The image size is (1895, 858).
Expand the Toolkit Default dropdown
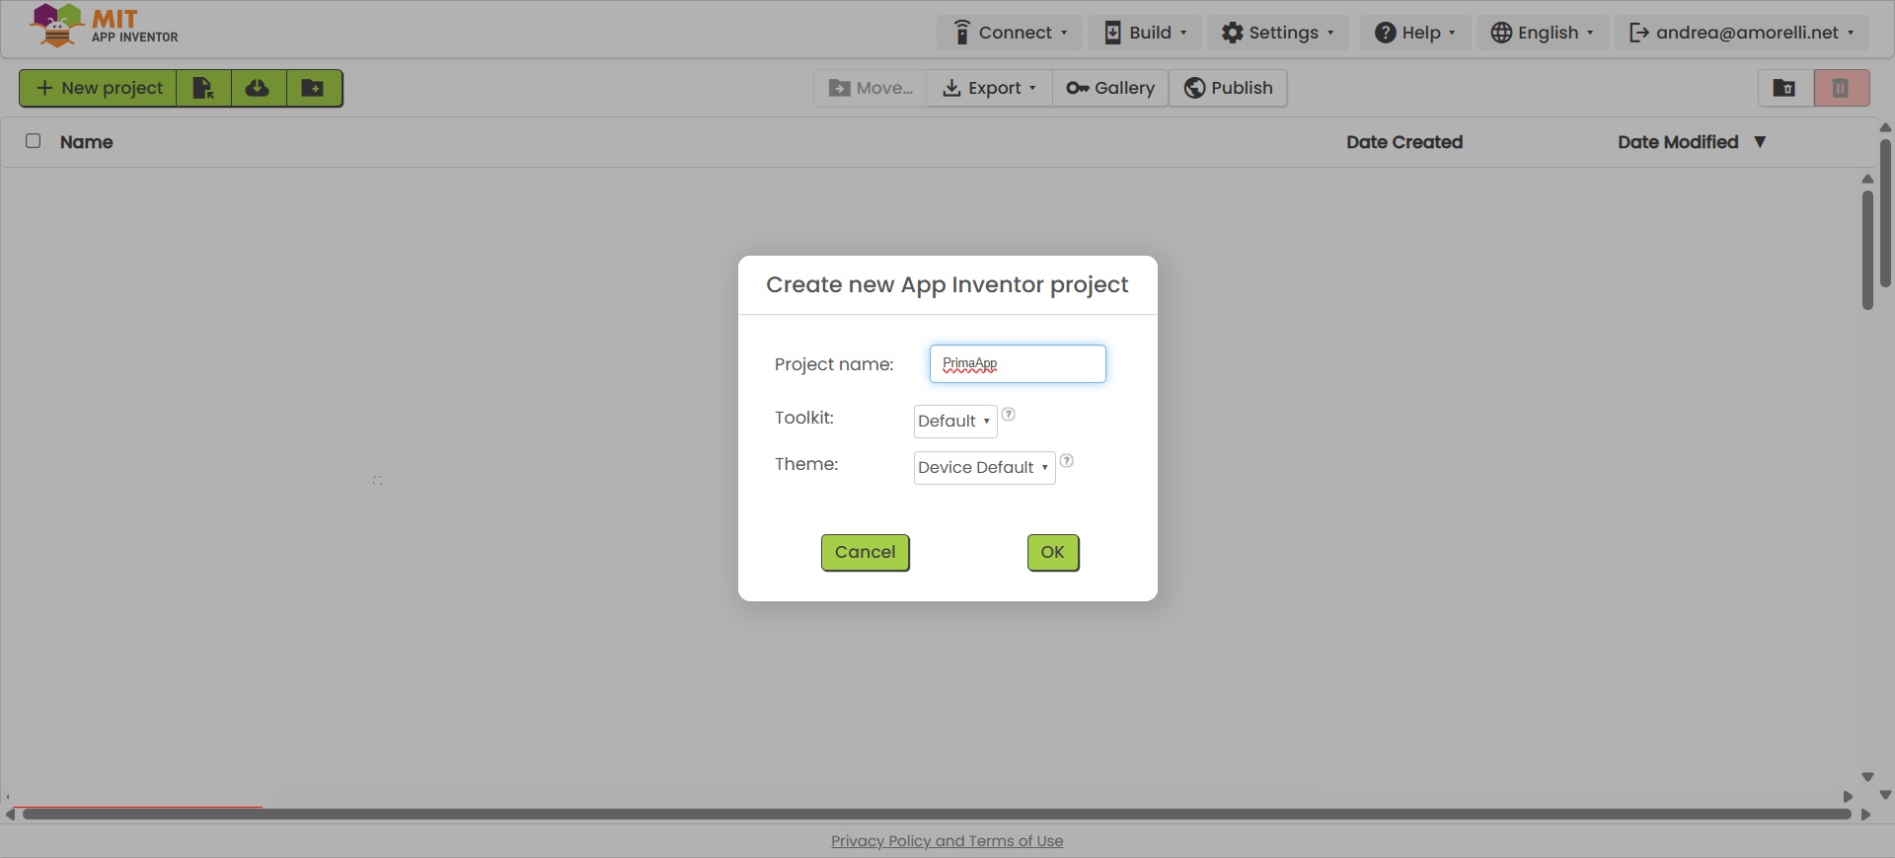point(954,422)
